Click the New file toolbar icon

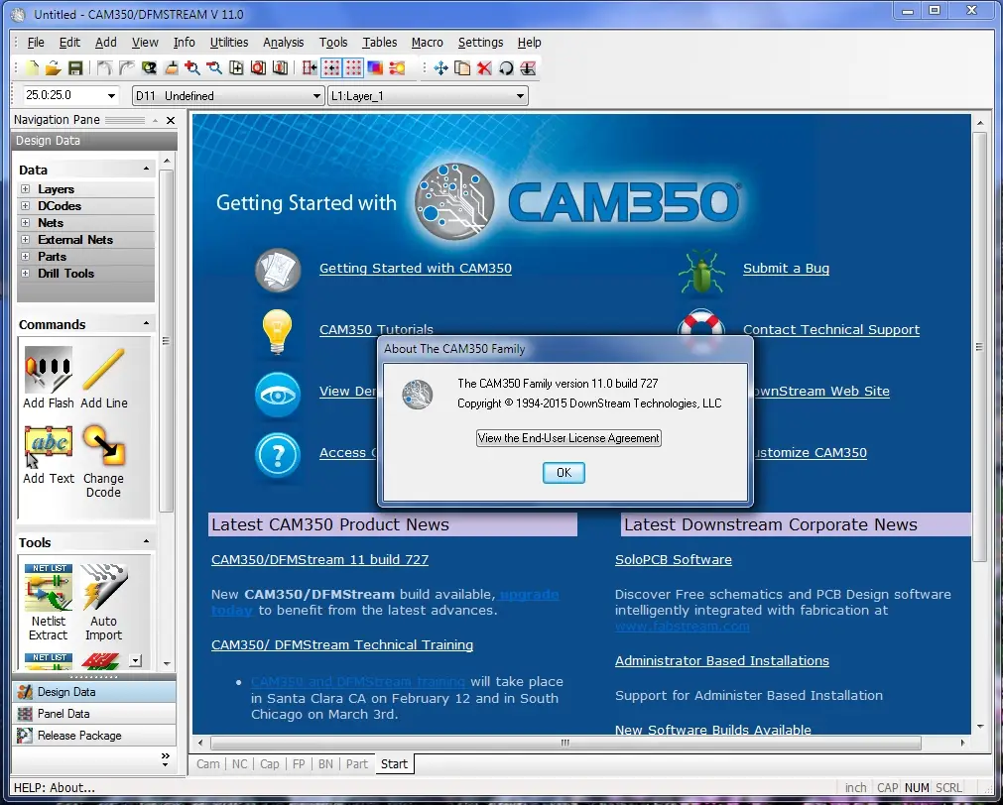[32, 67]
